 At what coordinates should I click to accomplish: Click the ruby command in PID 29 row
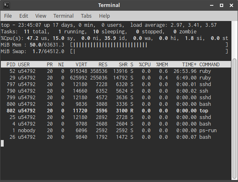click(x=205, y=78)
